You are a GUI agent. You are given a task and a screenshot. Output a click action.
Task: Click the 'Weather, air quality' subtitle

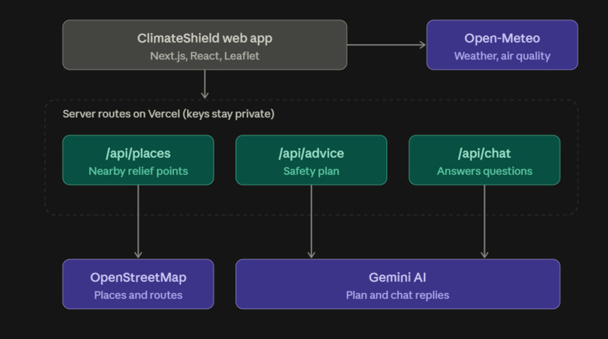[502, 56]
